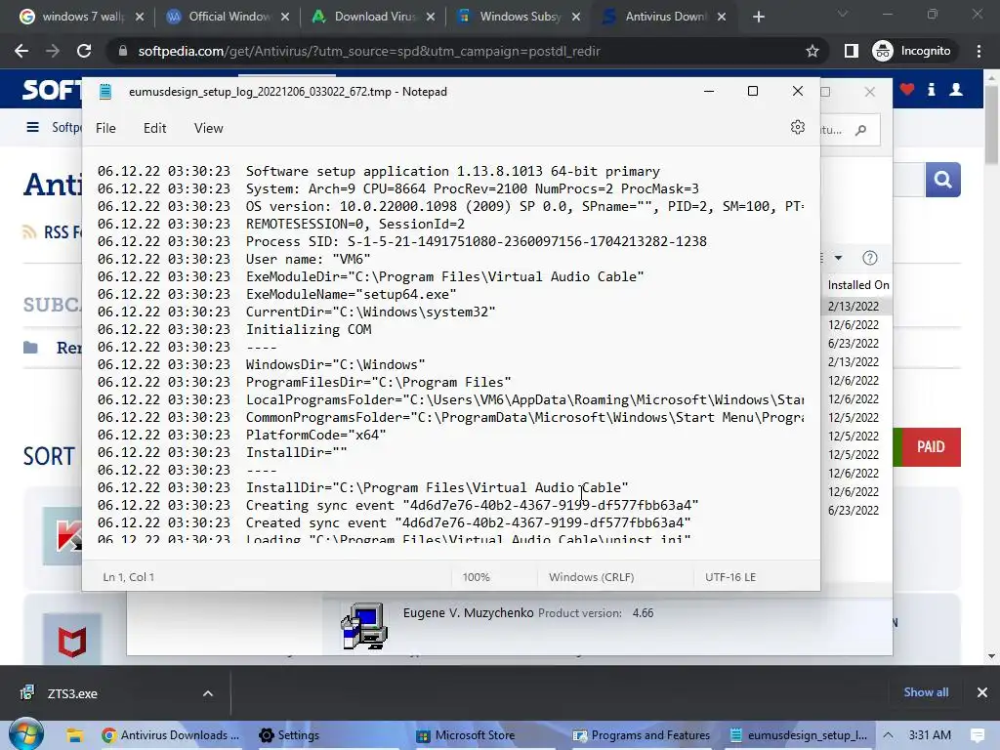Click Softpedia info icon
The image size is (1000, 750).
pyautogui.click(x=931, y=89)
